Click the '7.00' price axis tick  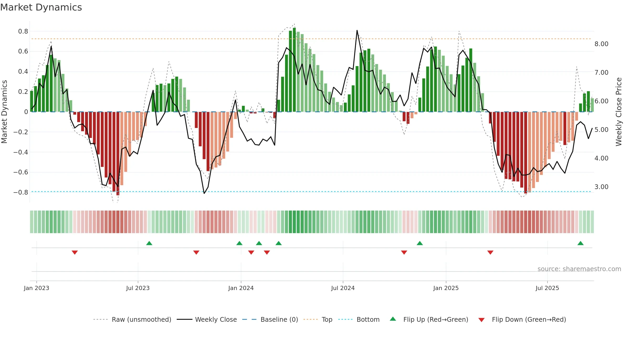[601, 72]
